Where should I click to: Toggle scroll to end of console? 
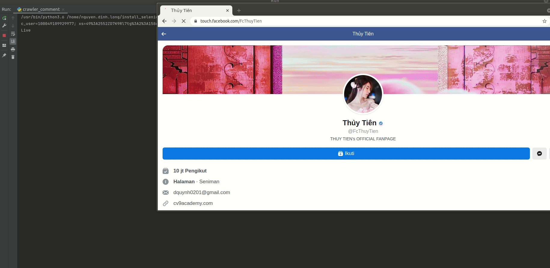(13, 41)
